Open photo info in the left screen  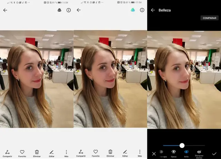tap(68, 10)
